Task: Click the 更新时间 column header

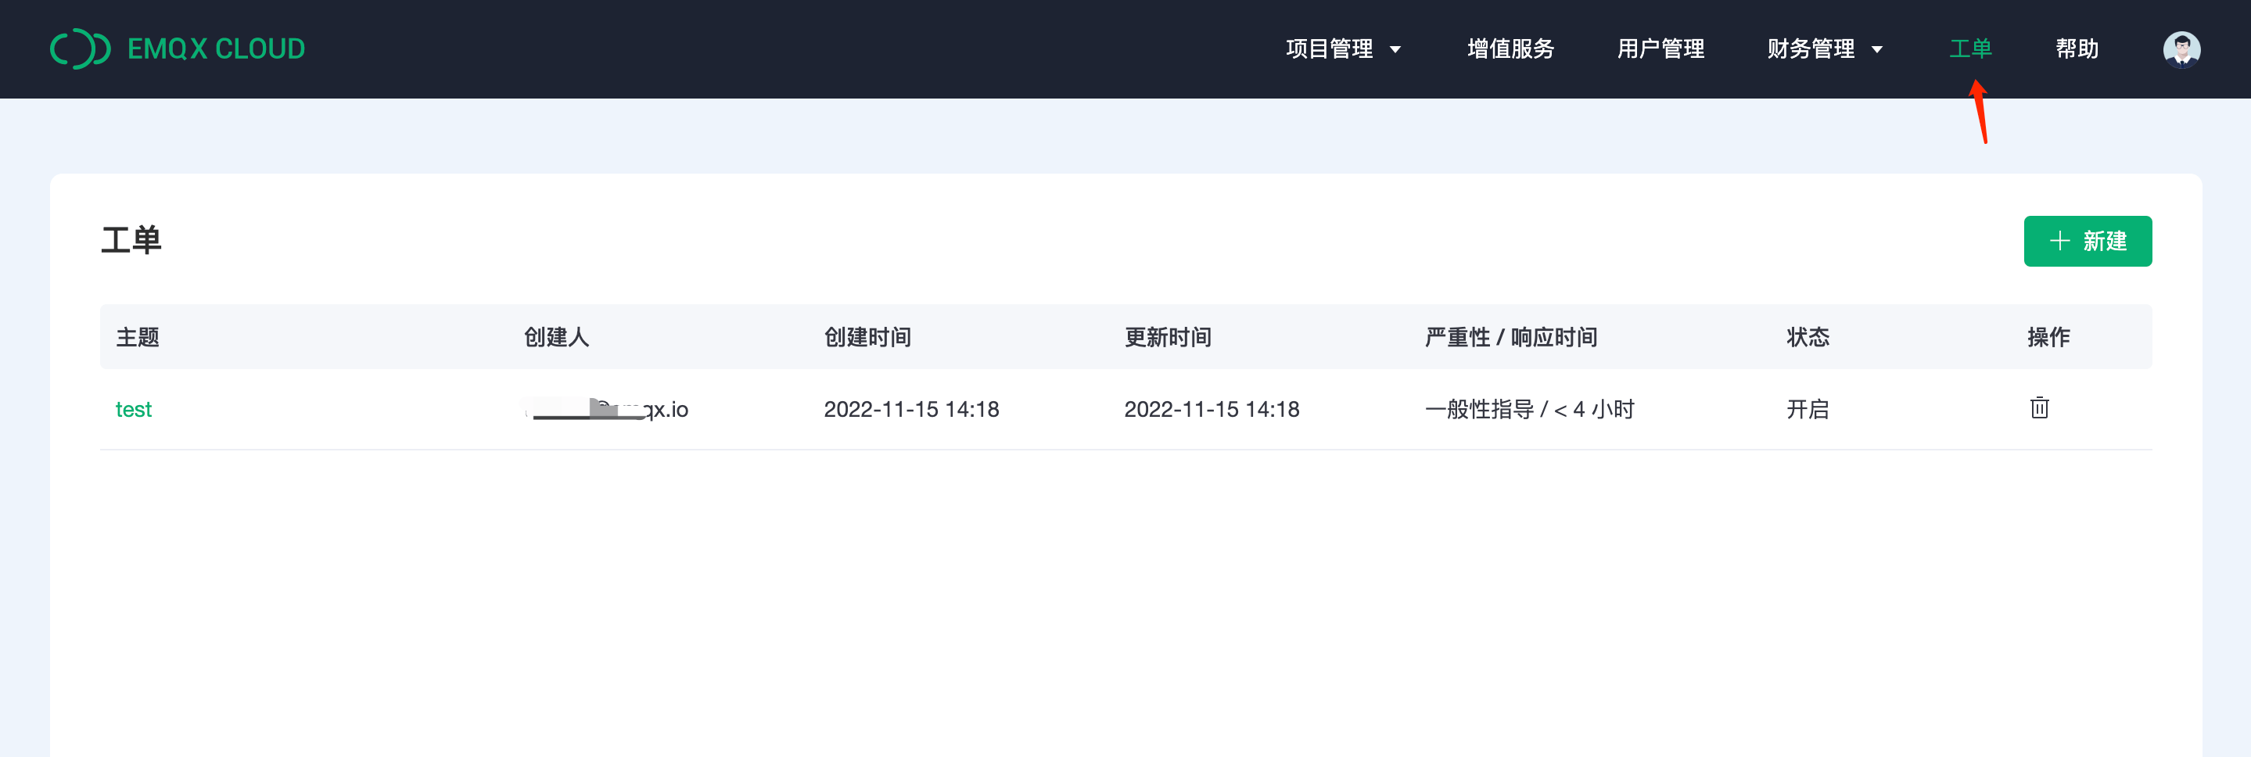Action: [x=1168, y=337]
